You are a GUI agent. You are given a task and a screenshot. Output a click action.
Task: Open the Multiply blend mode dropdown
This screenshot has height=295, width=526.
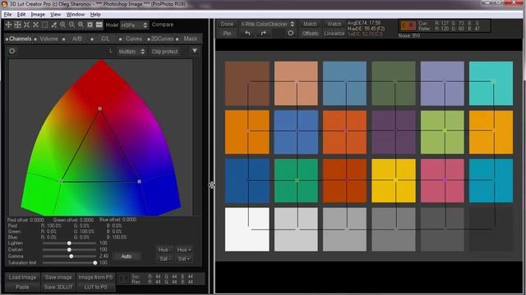[x=131, y=52]
